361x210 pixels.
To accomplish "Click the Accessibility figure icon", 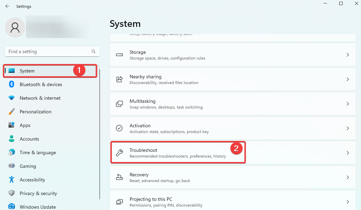I will 12,179.
